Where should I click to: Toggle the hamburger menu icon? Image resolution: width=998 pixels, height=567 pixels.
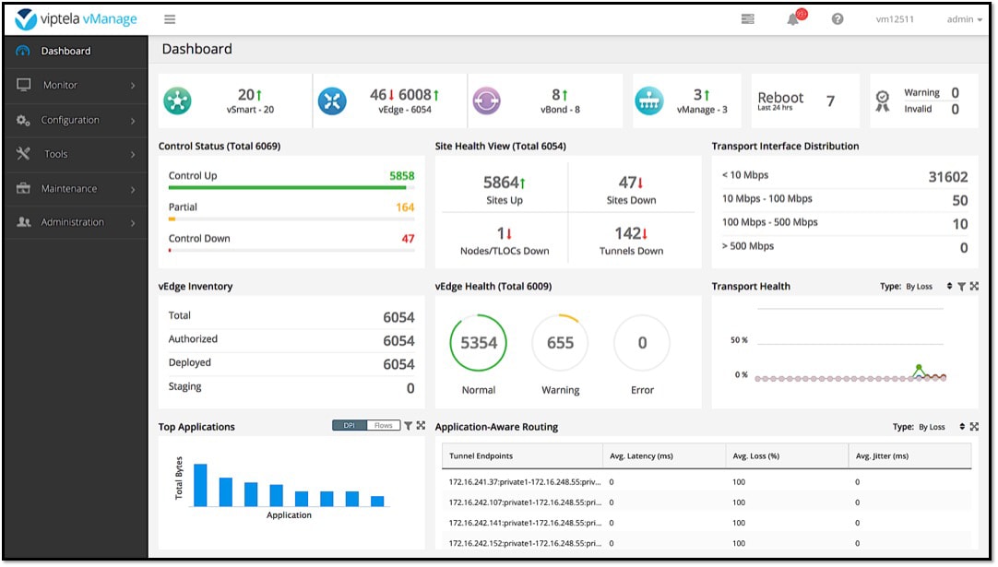tap(170, 19)
